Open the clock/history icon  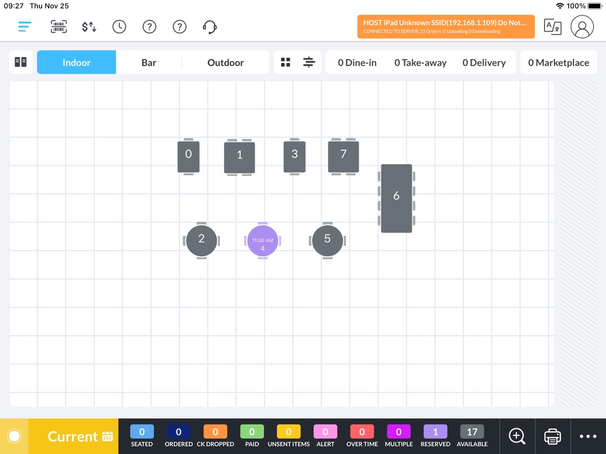[119, 26]
